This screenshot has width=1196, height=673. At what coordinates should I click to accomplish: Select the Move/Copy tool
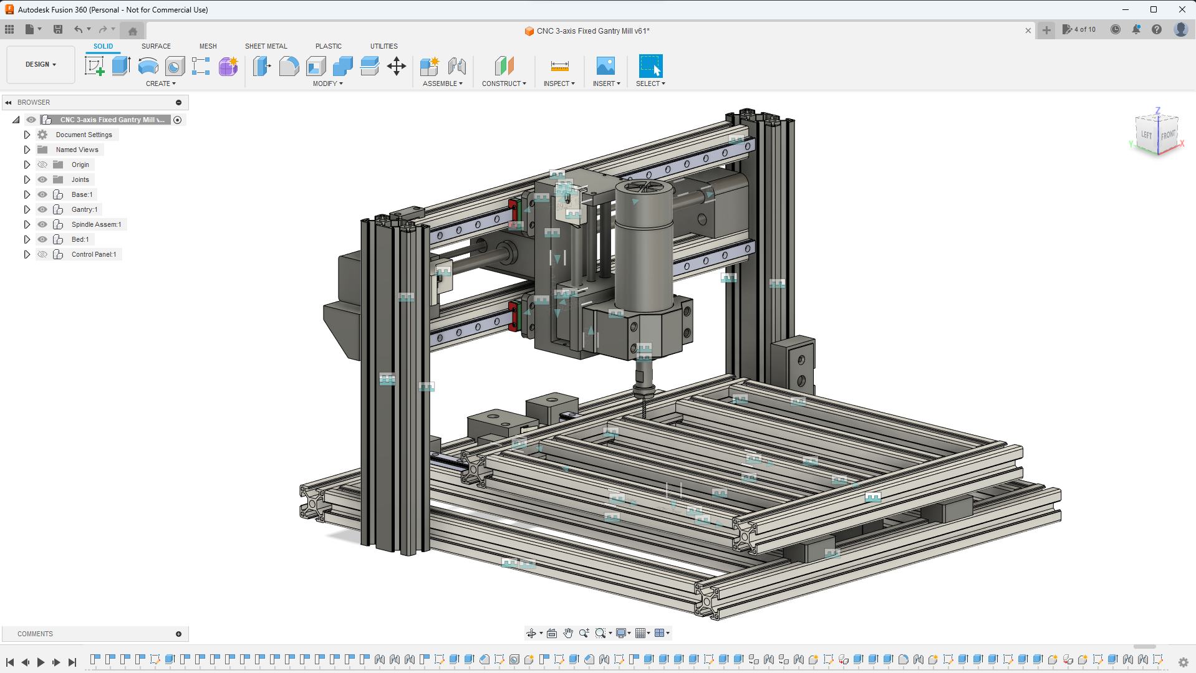click(397, 66)
